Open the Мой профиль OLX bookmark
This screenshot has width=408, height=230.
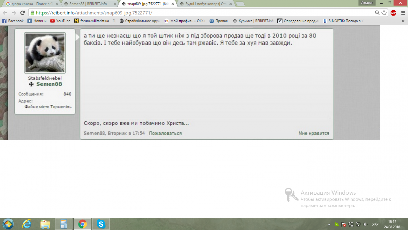tap(185, 21)
